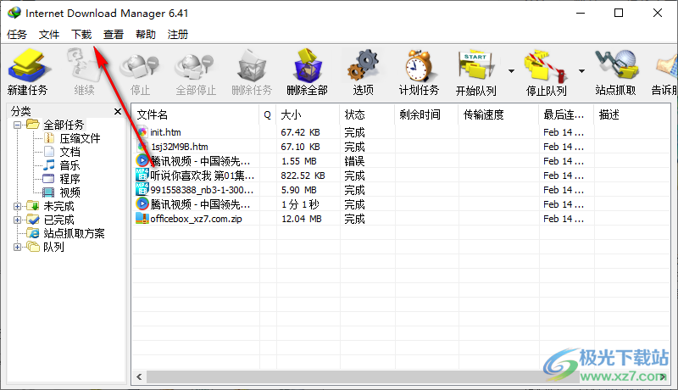This screenshot has width=678, height=390.
Task: Click 停止队列 stop queue icon
Action: coord(546,66)
